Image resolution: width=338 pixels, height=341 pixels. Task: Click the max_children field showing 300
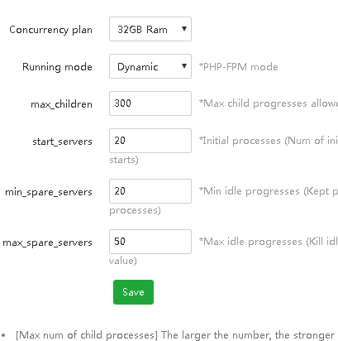click(x=150, y=103)
